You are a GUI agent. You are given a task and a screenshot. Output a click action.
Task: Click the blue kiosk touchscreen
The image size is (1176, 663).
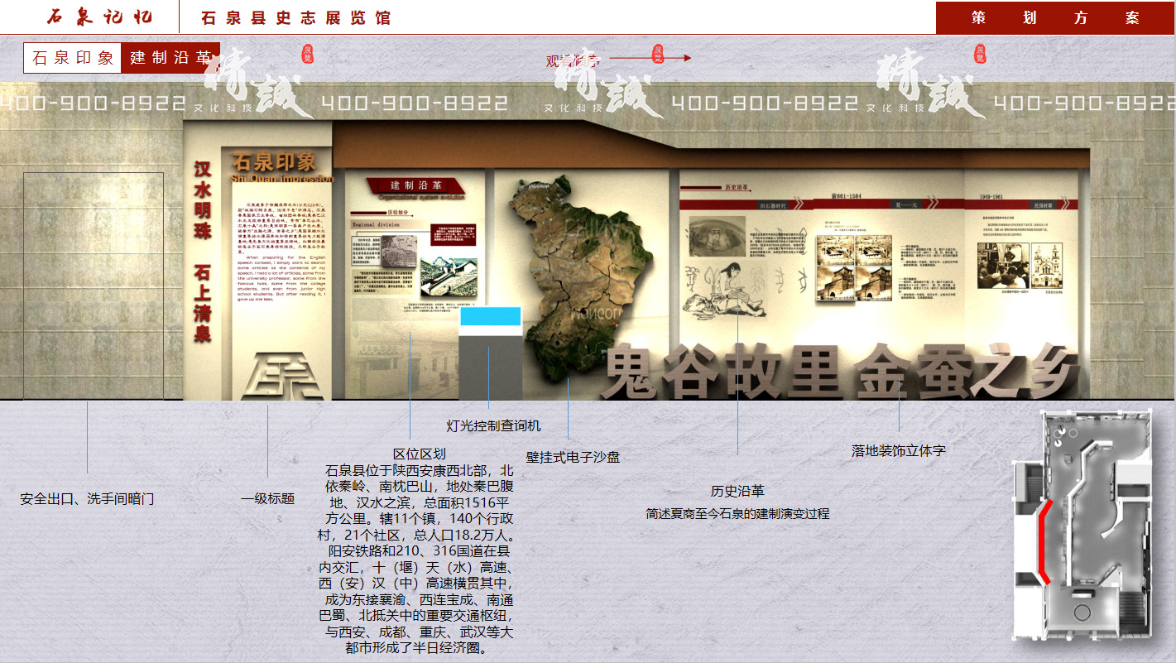point(490,316)
